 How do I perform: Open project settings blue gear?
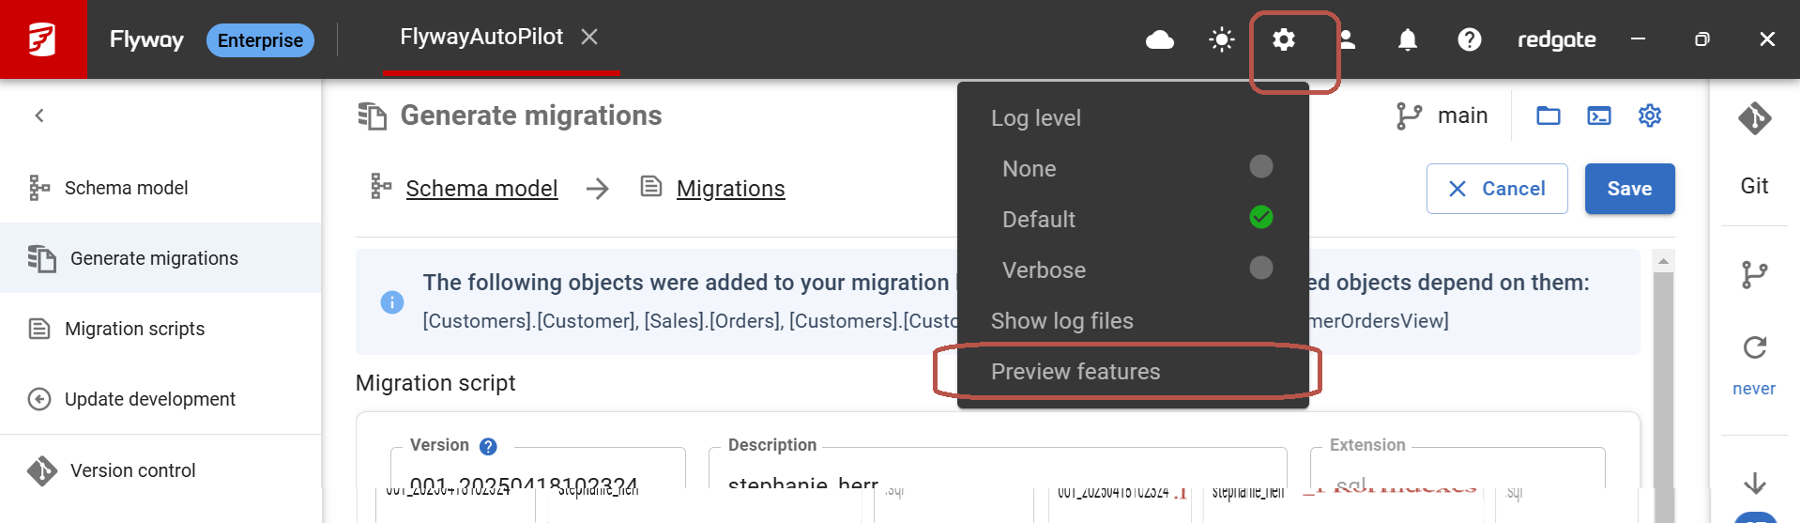pyautogui.click(x=1650, y=115)
